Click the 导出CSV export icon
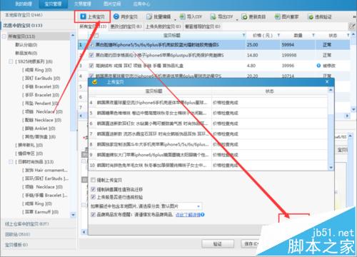The height and width of the screenshot is (257, 357). click(x=213, y=16)
